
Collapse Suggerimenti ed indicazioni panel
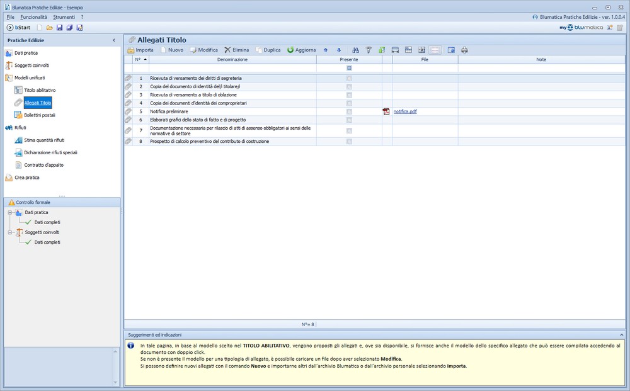point(622,335)
